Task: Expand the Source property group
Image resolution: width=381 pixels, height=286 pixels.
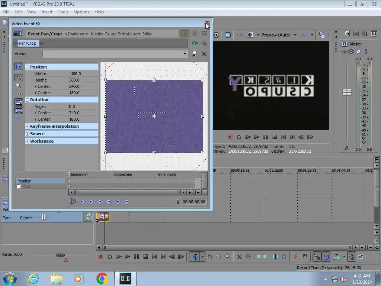Action: [28, 134]
